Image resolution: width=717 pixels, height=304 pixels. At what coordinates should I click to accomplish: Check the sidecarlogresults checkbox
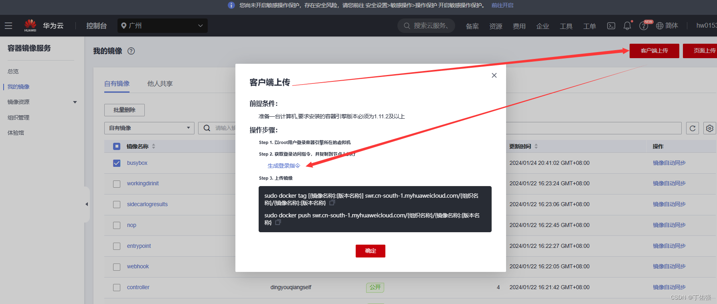point(117,205)
